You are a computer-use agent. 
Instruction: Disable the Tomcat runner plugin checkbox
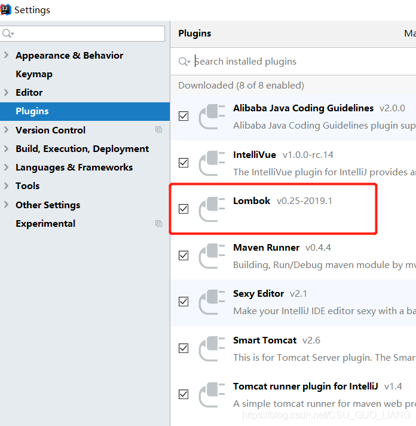(x=183, y=394)
